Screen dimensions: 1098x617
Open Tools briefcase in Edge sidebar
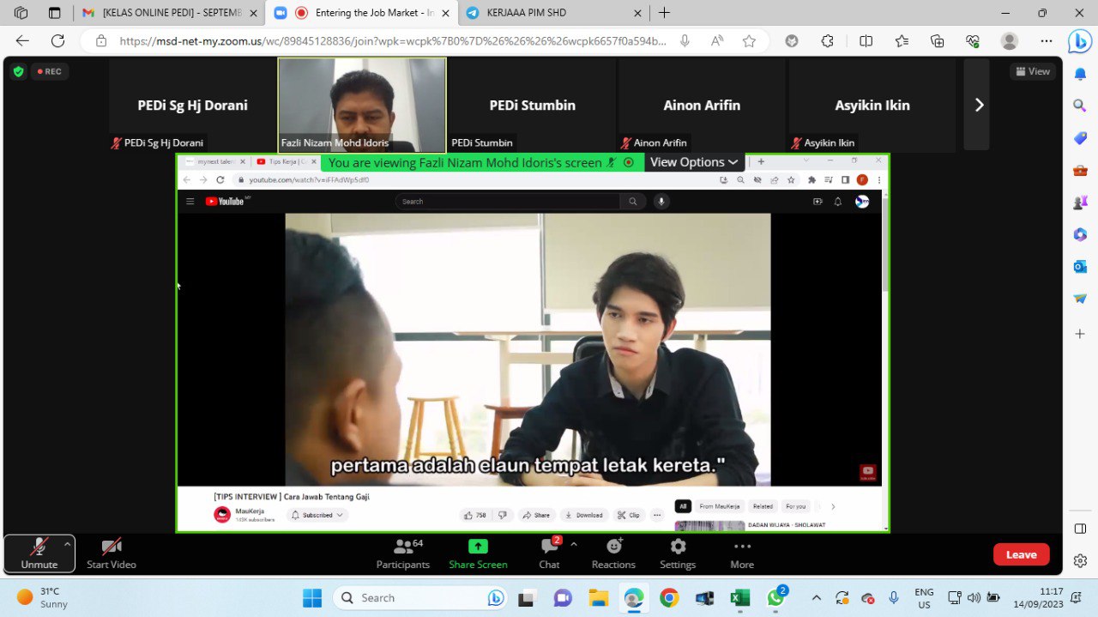click(1080, 170)
